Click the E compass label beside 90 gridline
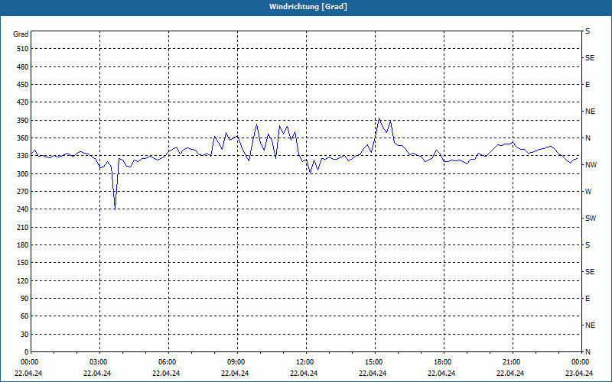 pos(588,299)
